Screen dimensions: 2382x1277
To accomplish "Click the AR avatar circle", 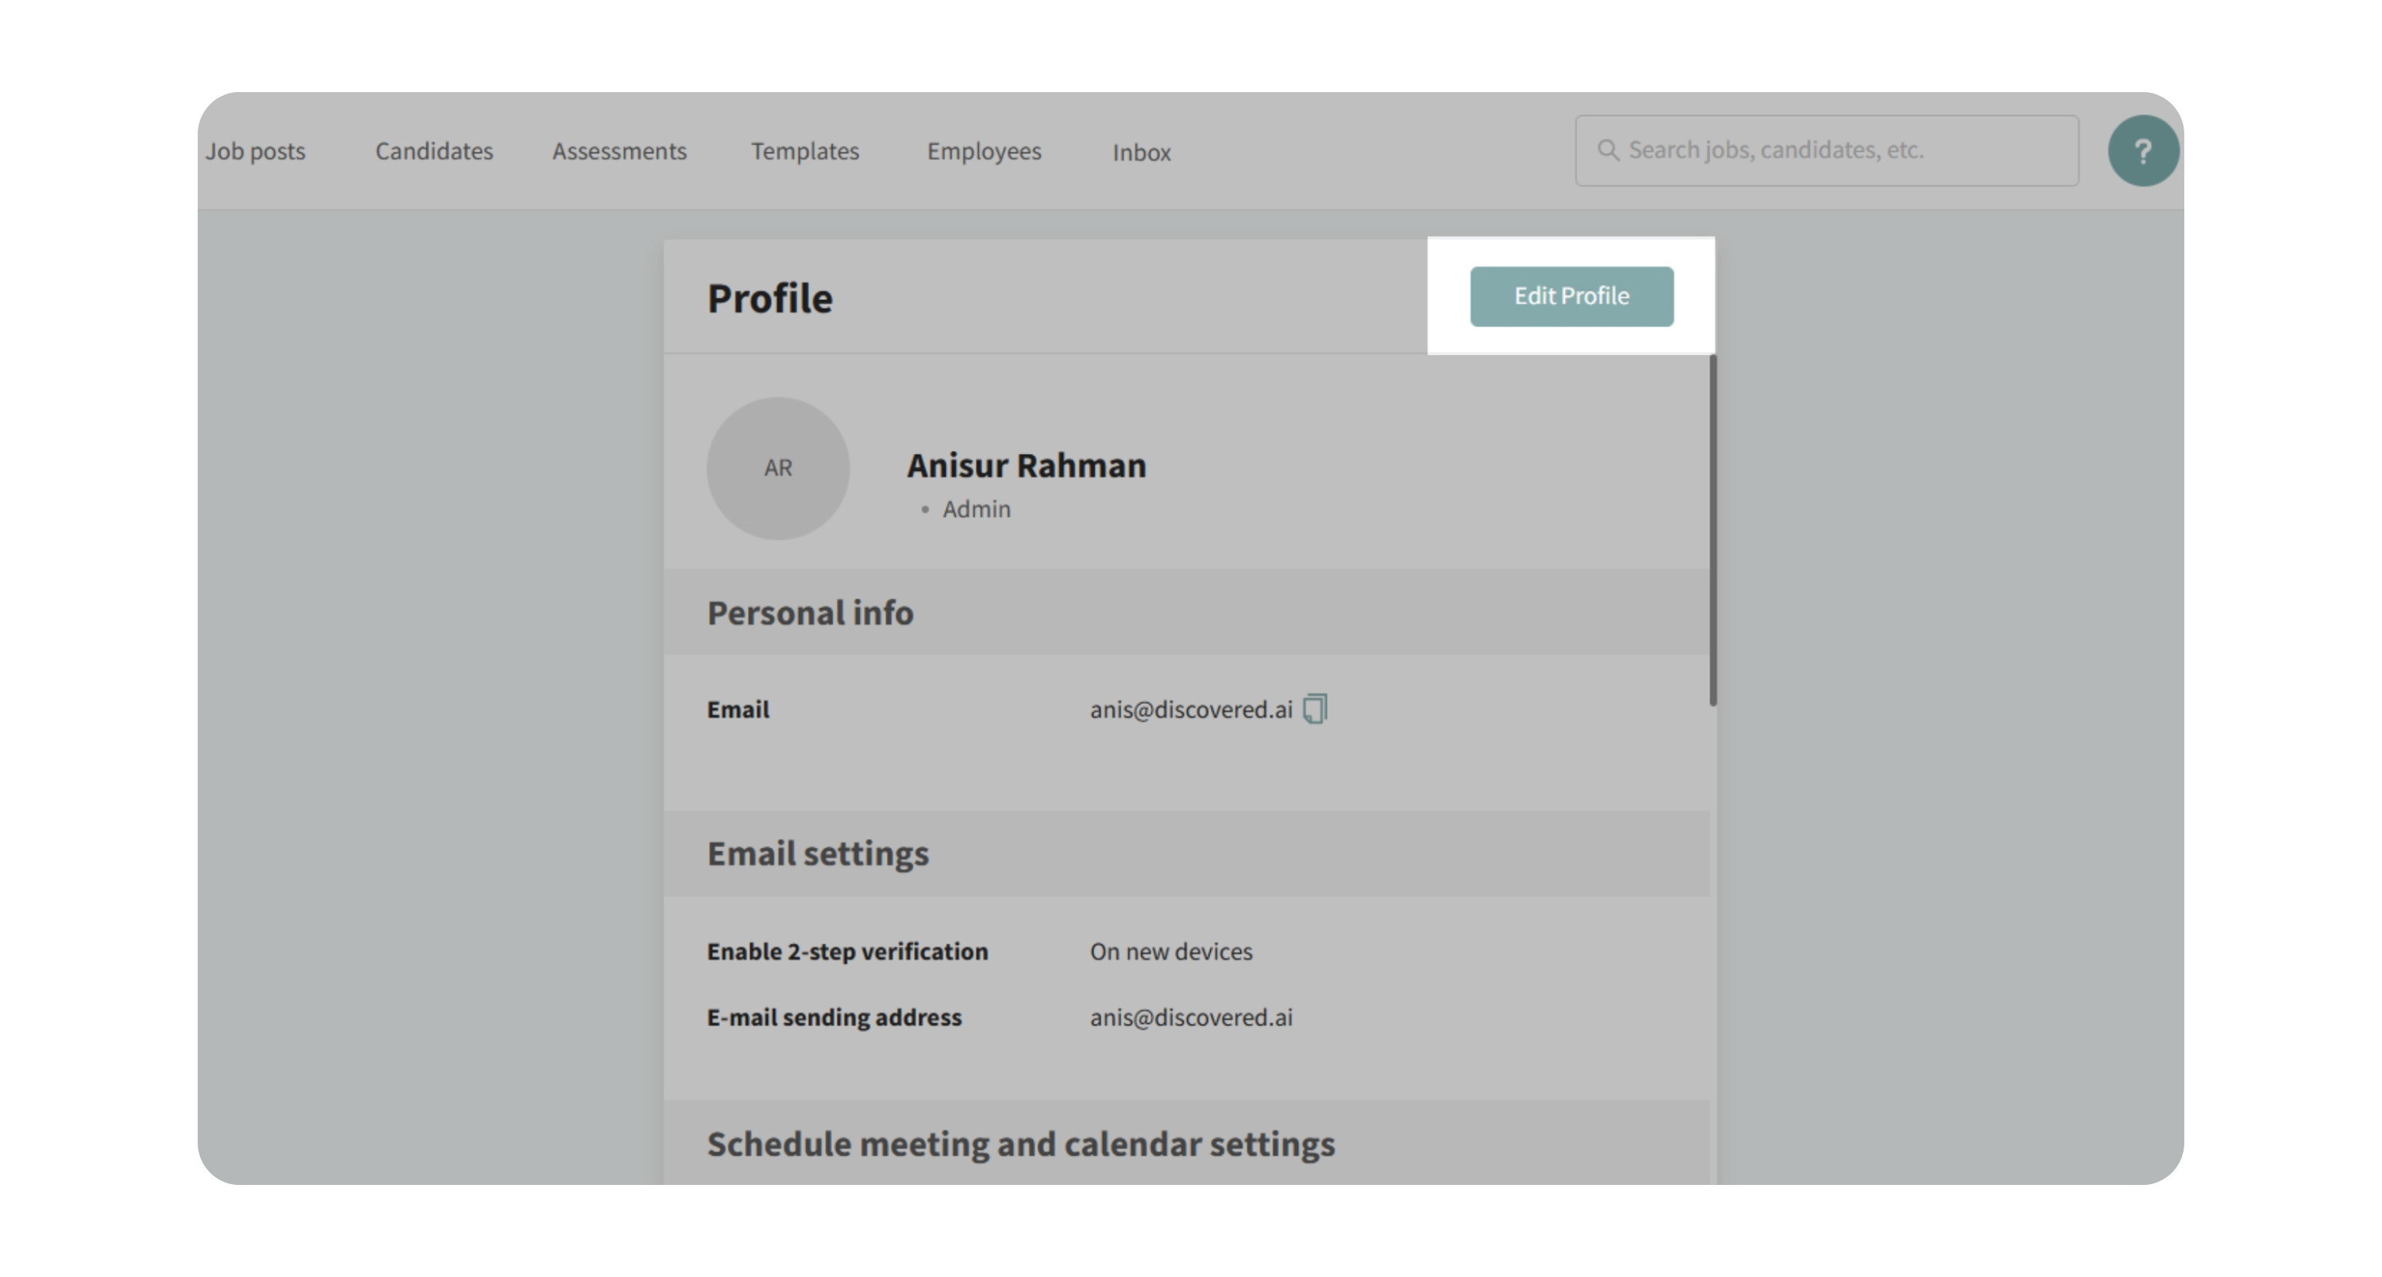I will tap(777, 468).
